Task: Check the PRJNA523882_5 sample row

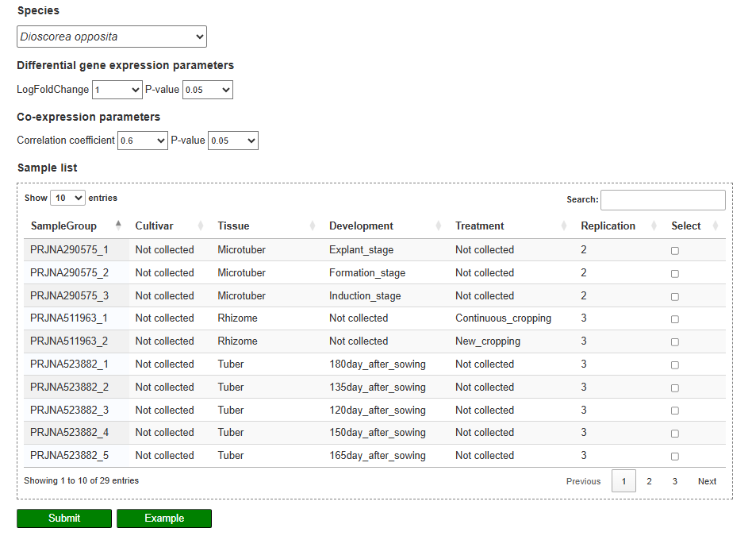Action: (x=675, y=457)
